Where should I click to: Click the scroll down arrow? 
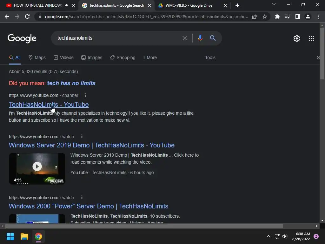[322, 220]
